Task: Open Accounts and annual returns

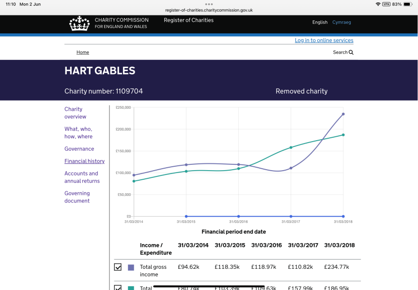Action: click(x=82, y=177)
